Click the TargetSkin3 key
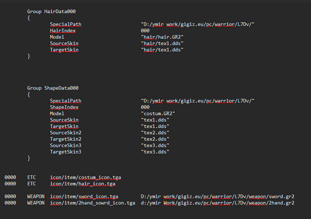311x219 pixels. pyautogui.click(x=65, y=152)
